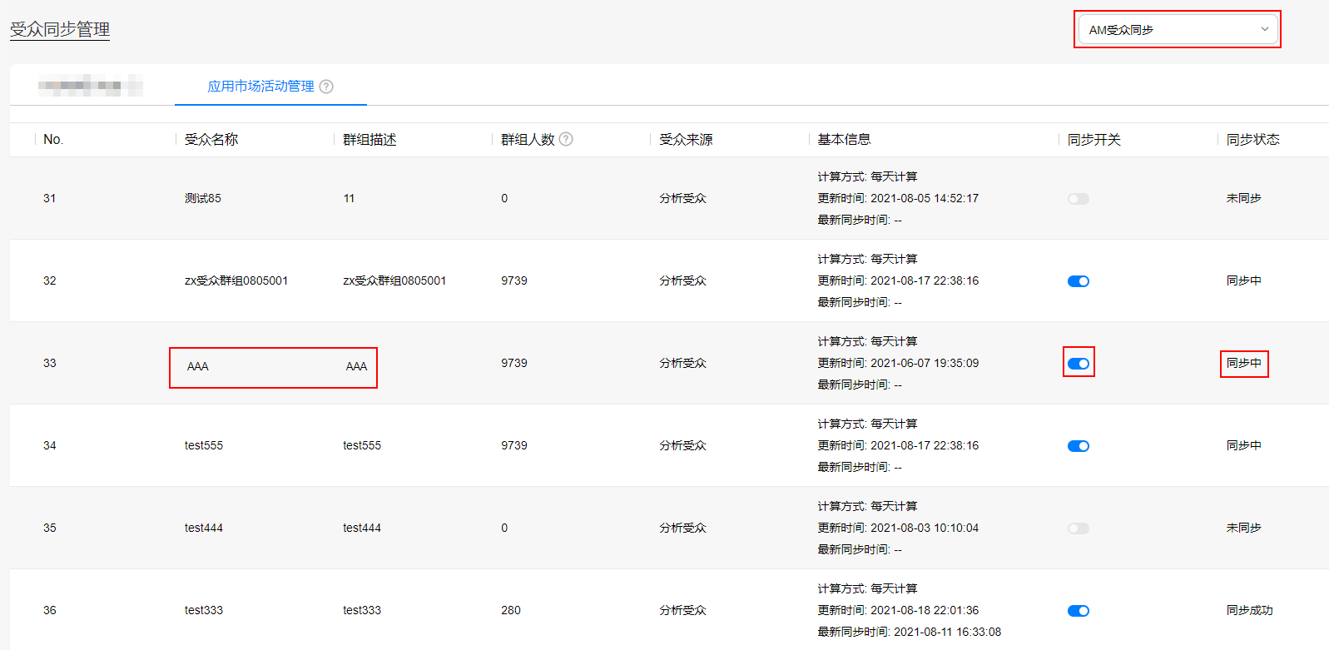Click zx受众群组0805001 in 受众名称 column

236,280
